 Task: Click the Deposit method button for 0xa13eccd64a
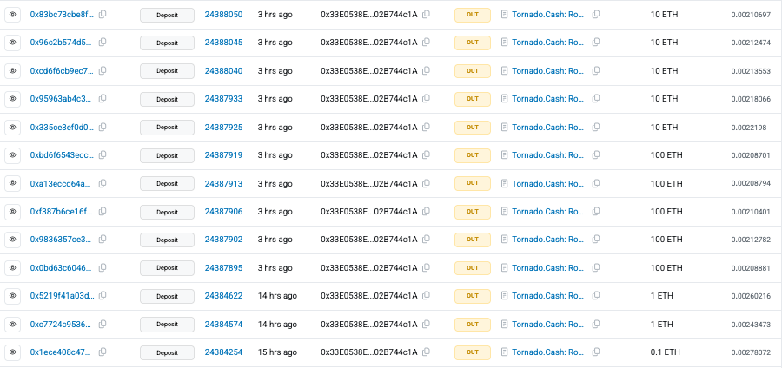[x=167, y=184]
